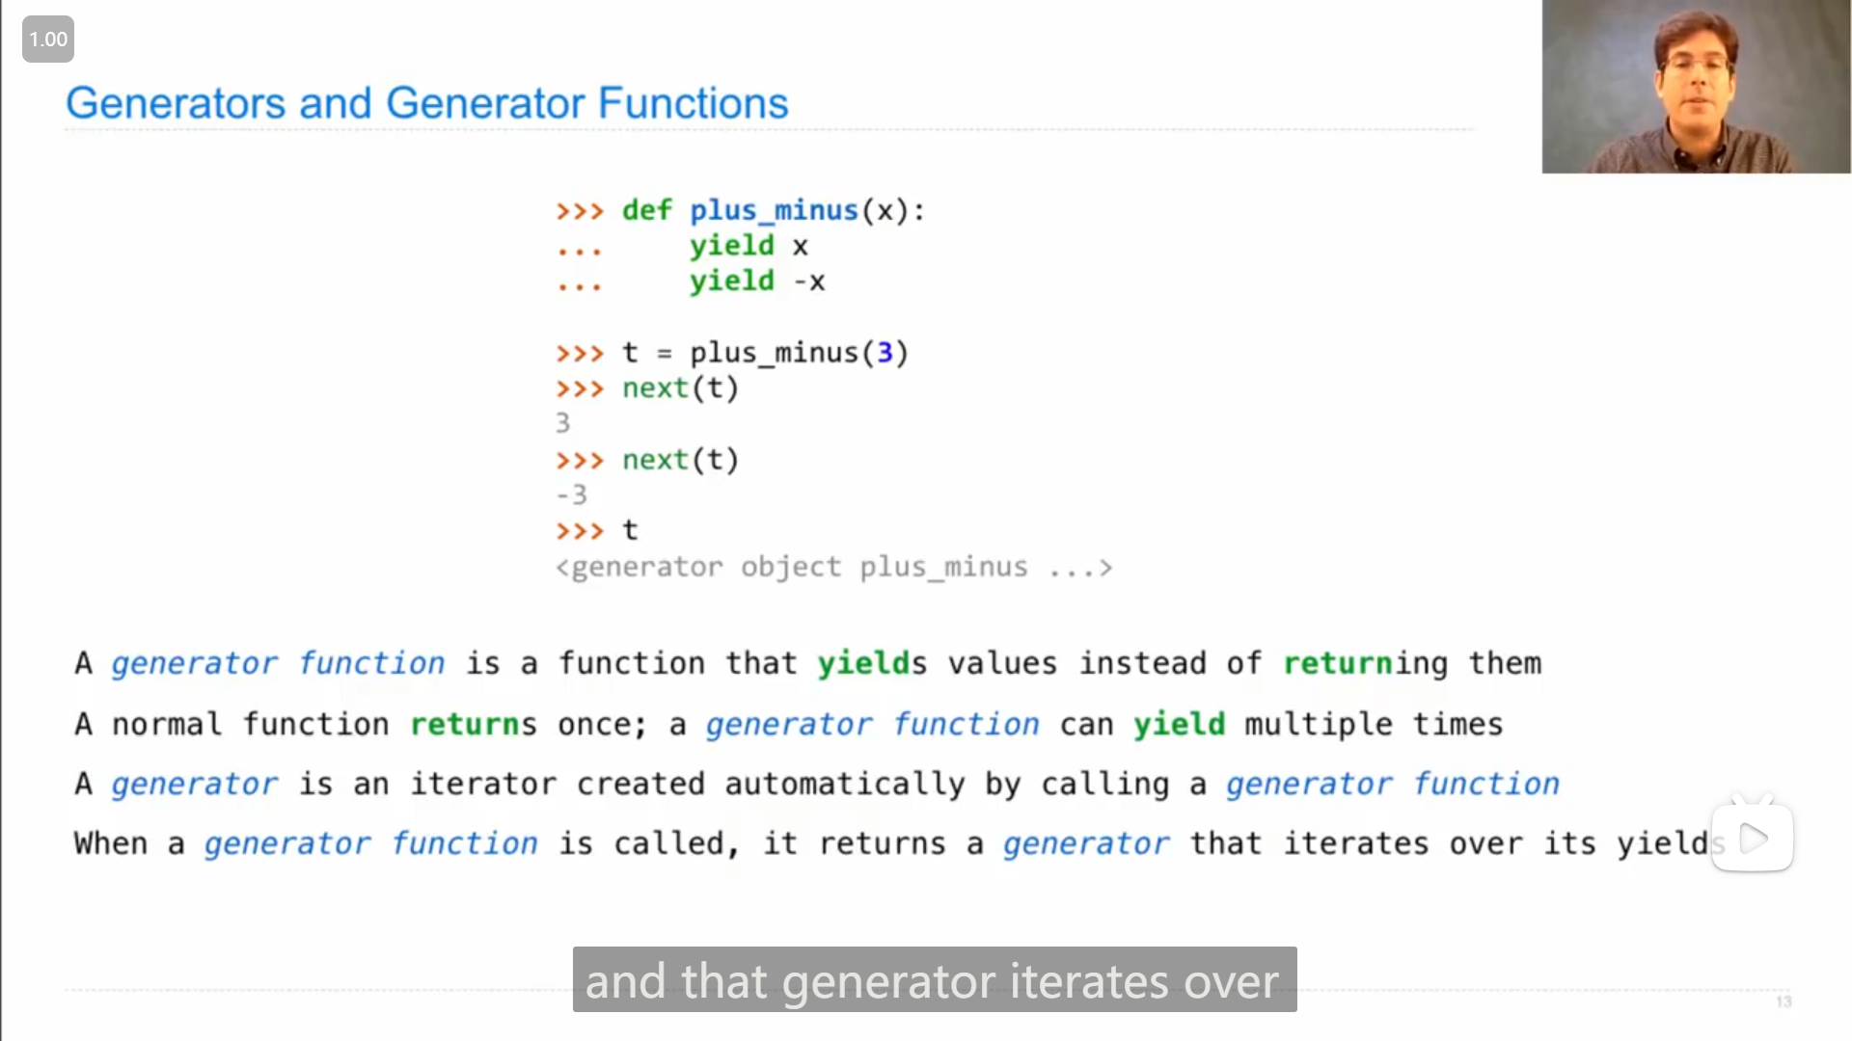Click the generator object output text
1852x1041 pixels.
[834, 567]
